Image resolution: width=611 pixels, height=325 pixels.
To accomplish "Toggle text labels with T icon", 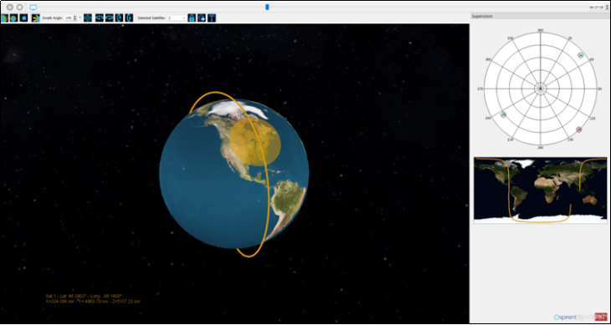I will pyautogui.click(x=212, y=18).
